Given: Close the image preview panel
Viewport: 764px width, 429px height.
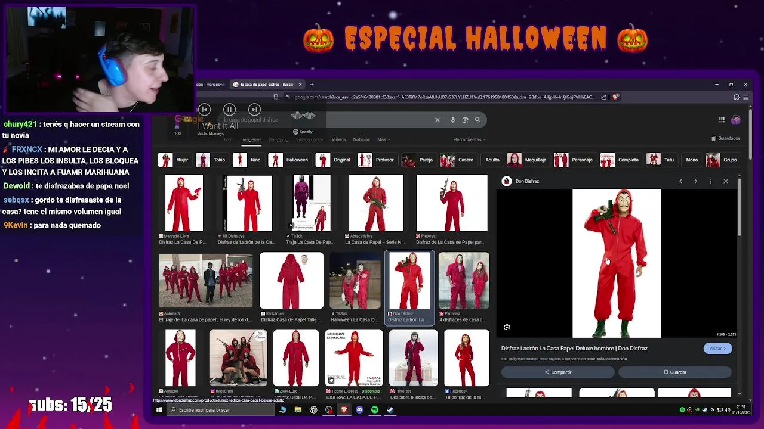Looking at the screenshot, I should coord(726,181).
